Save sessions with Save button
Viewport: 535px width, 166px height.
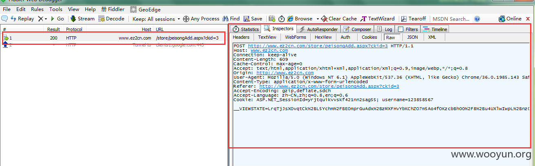pyautogui.click(x=253, y=19)
